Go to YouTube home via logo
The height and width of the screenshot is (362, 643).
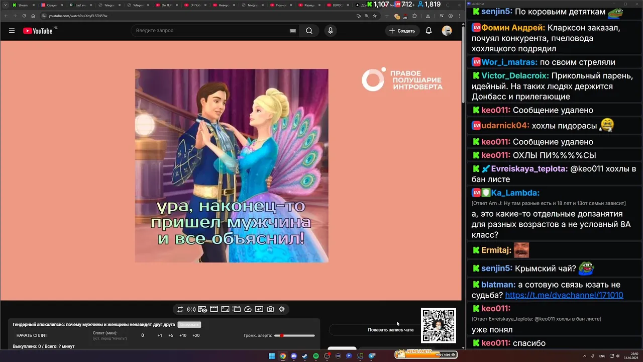click(38, 31)
